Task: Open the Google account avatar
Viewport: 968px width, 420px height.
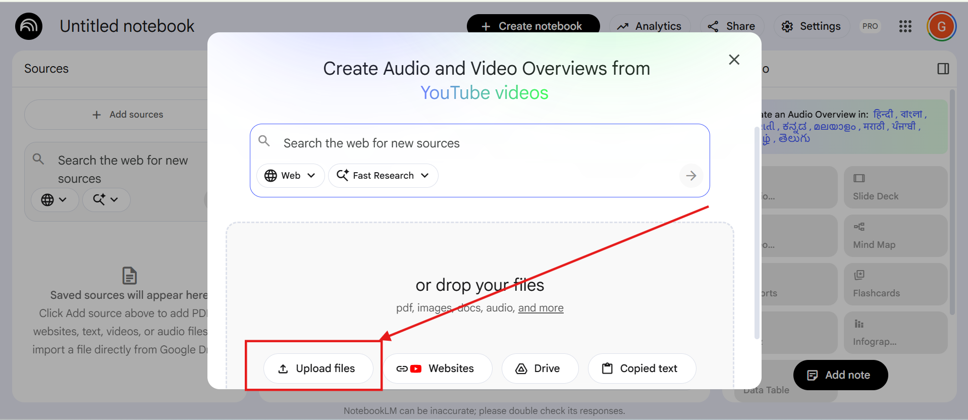Action: coord(941,26)
